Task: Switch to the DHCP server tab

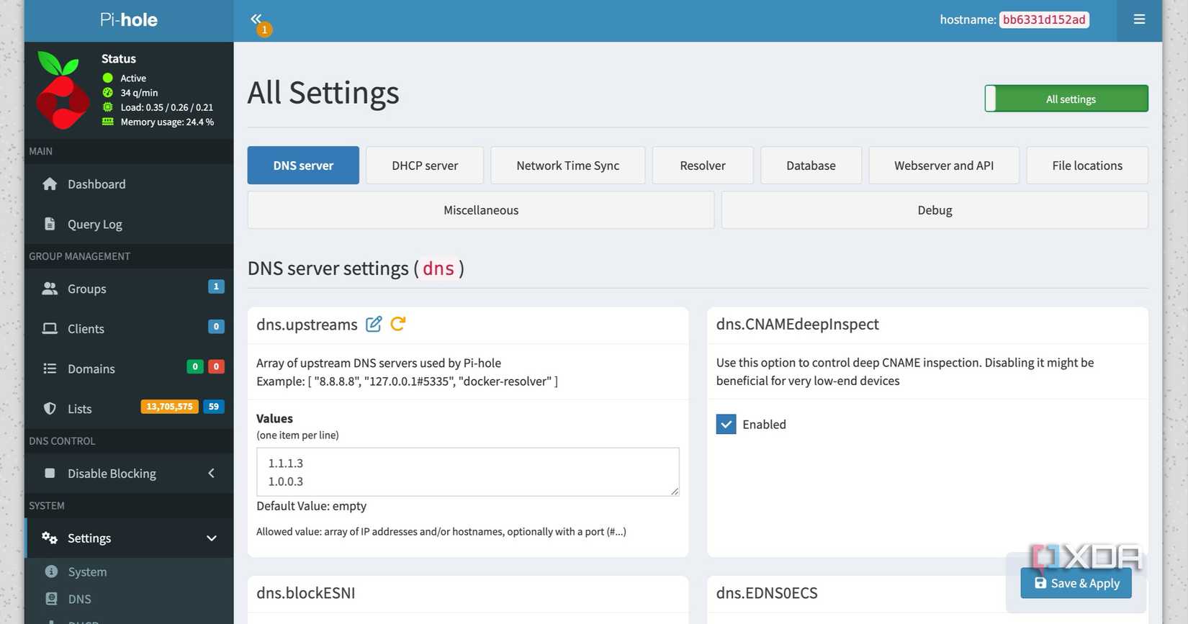Action: [425, 166]
